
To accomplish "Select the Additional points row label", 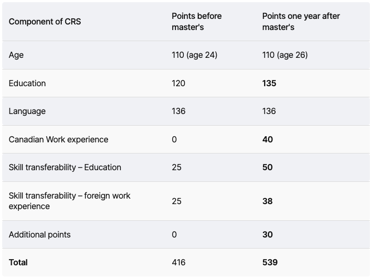I will (40, 235).
